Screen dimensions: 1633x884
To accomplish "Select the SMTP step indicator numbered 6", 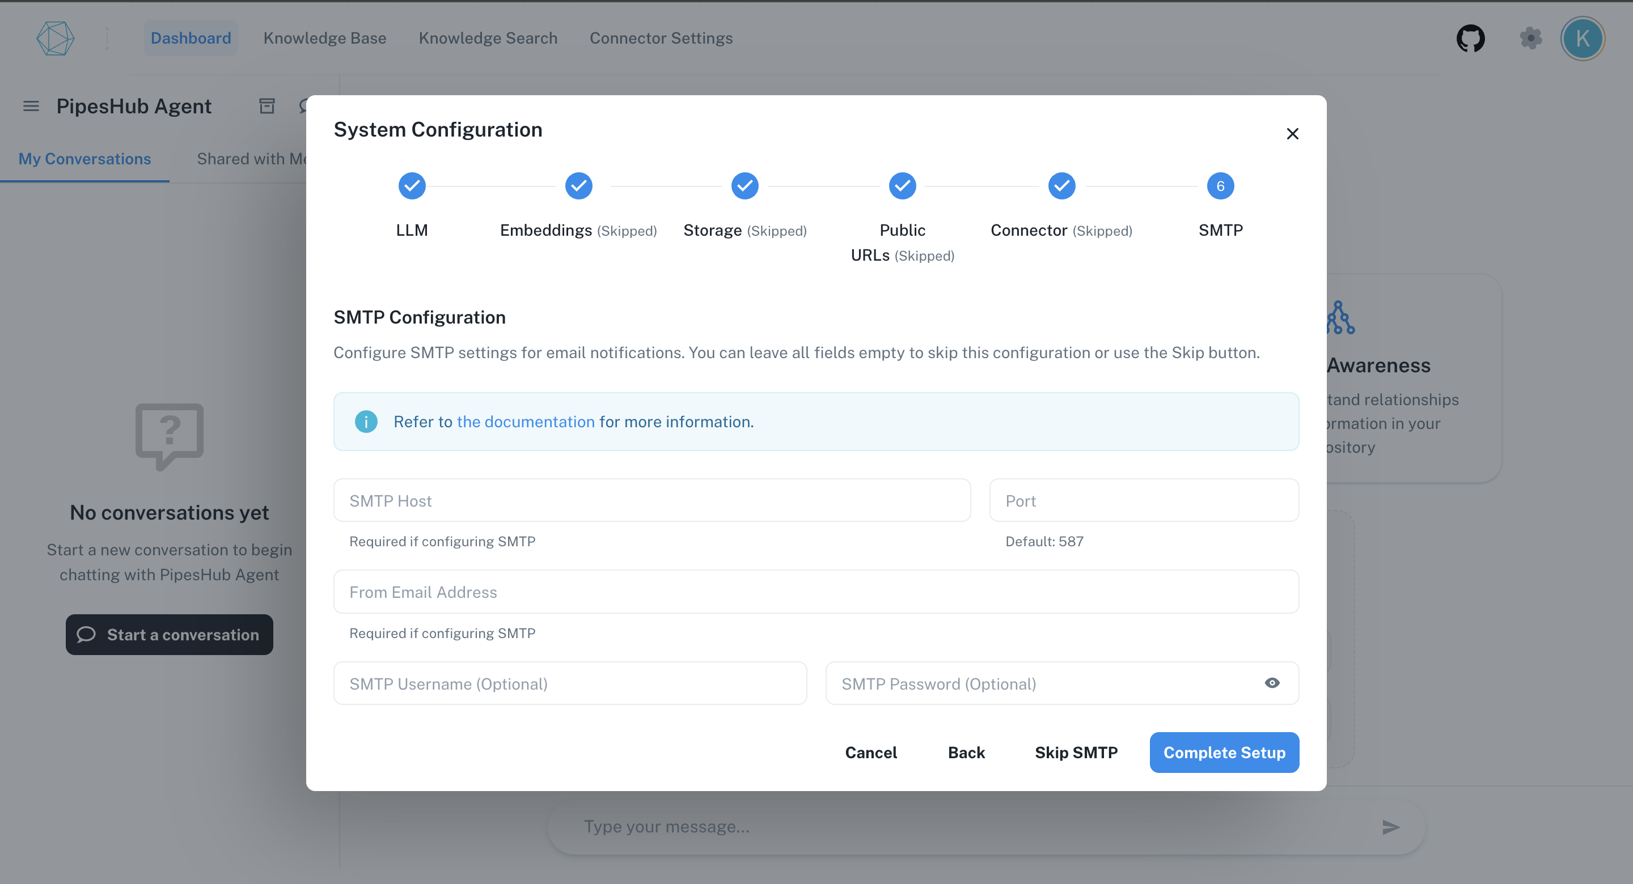I will [1220, 186].
